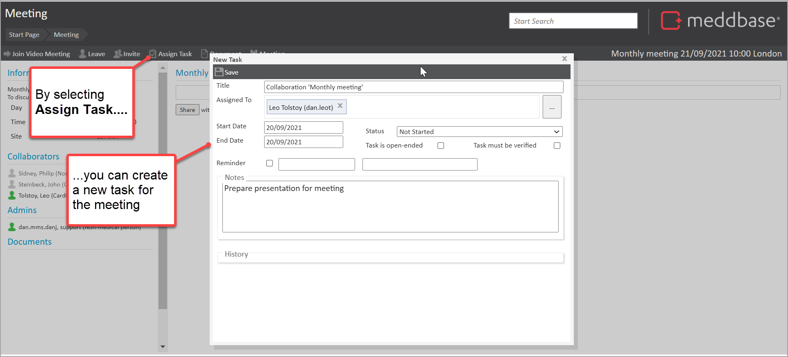Tick the Task must be verified checkbox

pyautogui.click(x=557, y=146)
